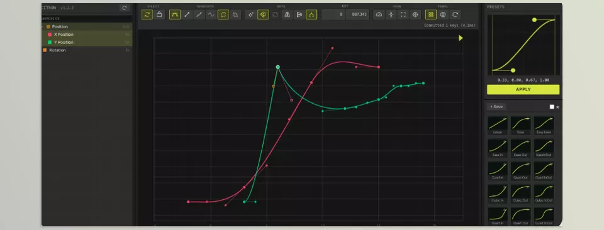Choose the Easy Ease preset thumbnail
The image size is (604, 230).
544,126
